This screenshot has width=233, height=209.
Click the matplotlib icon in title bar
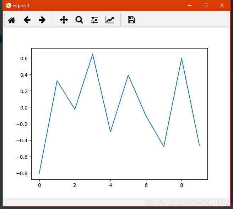click(x=9, y=5)
